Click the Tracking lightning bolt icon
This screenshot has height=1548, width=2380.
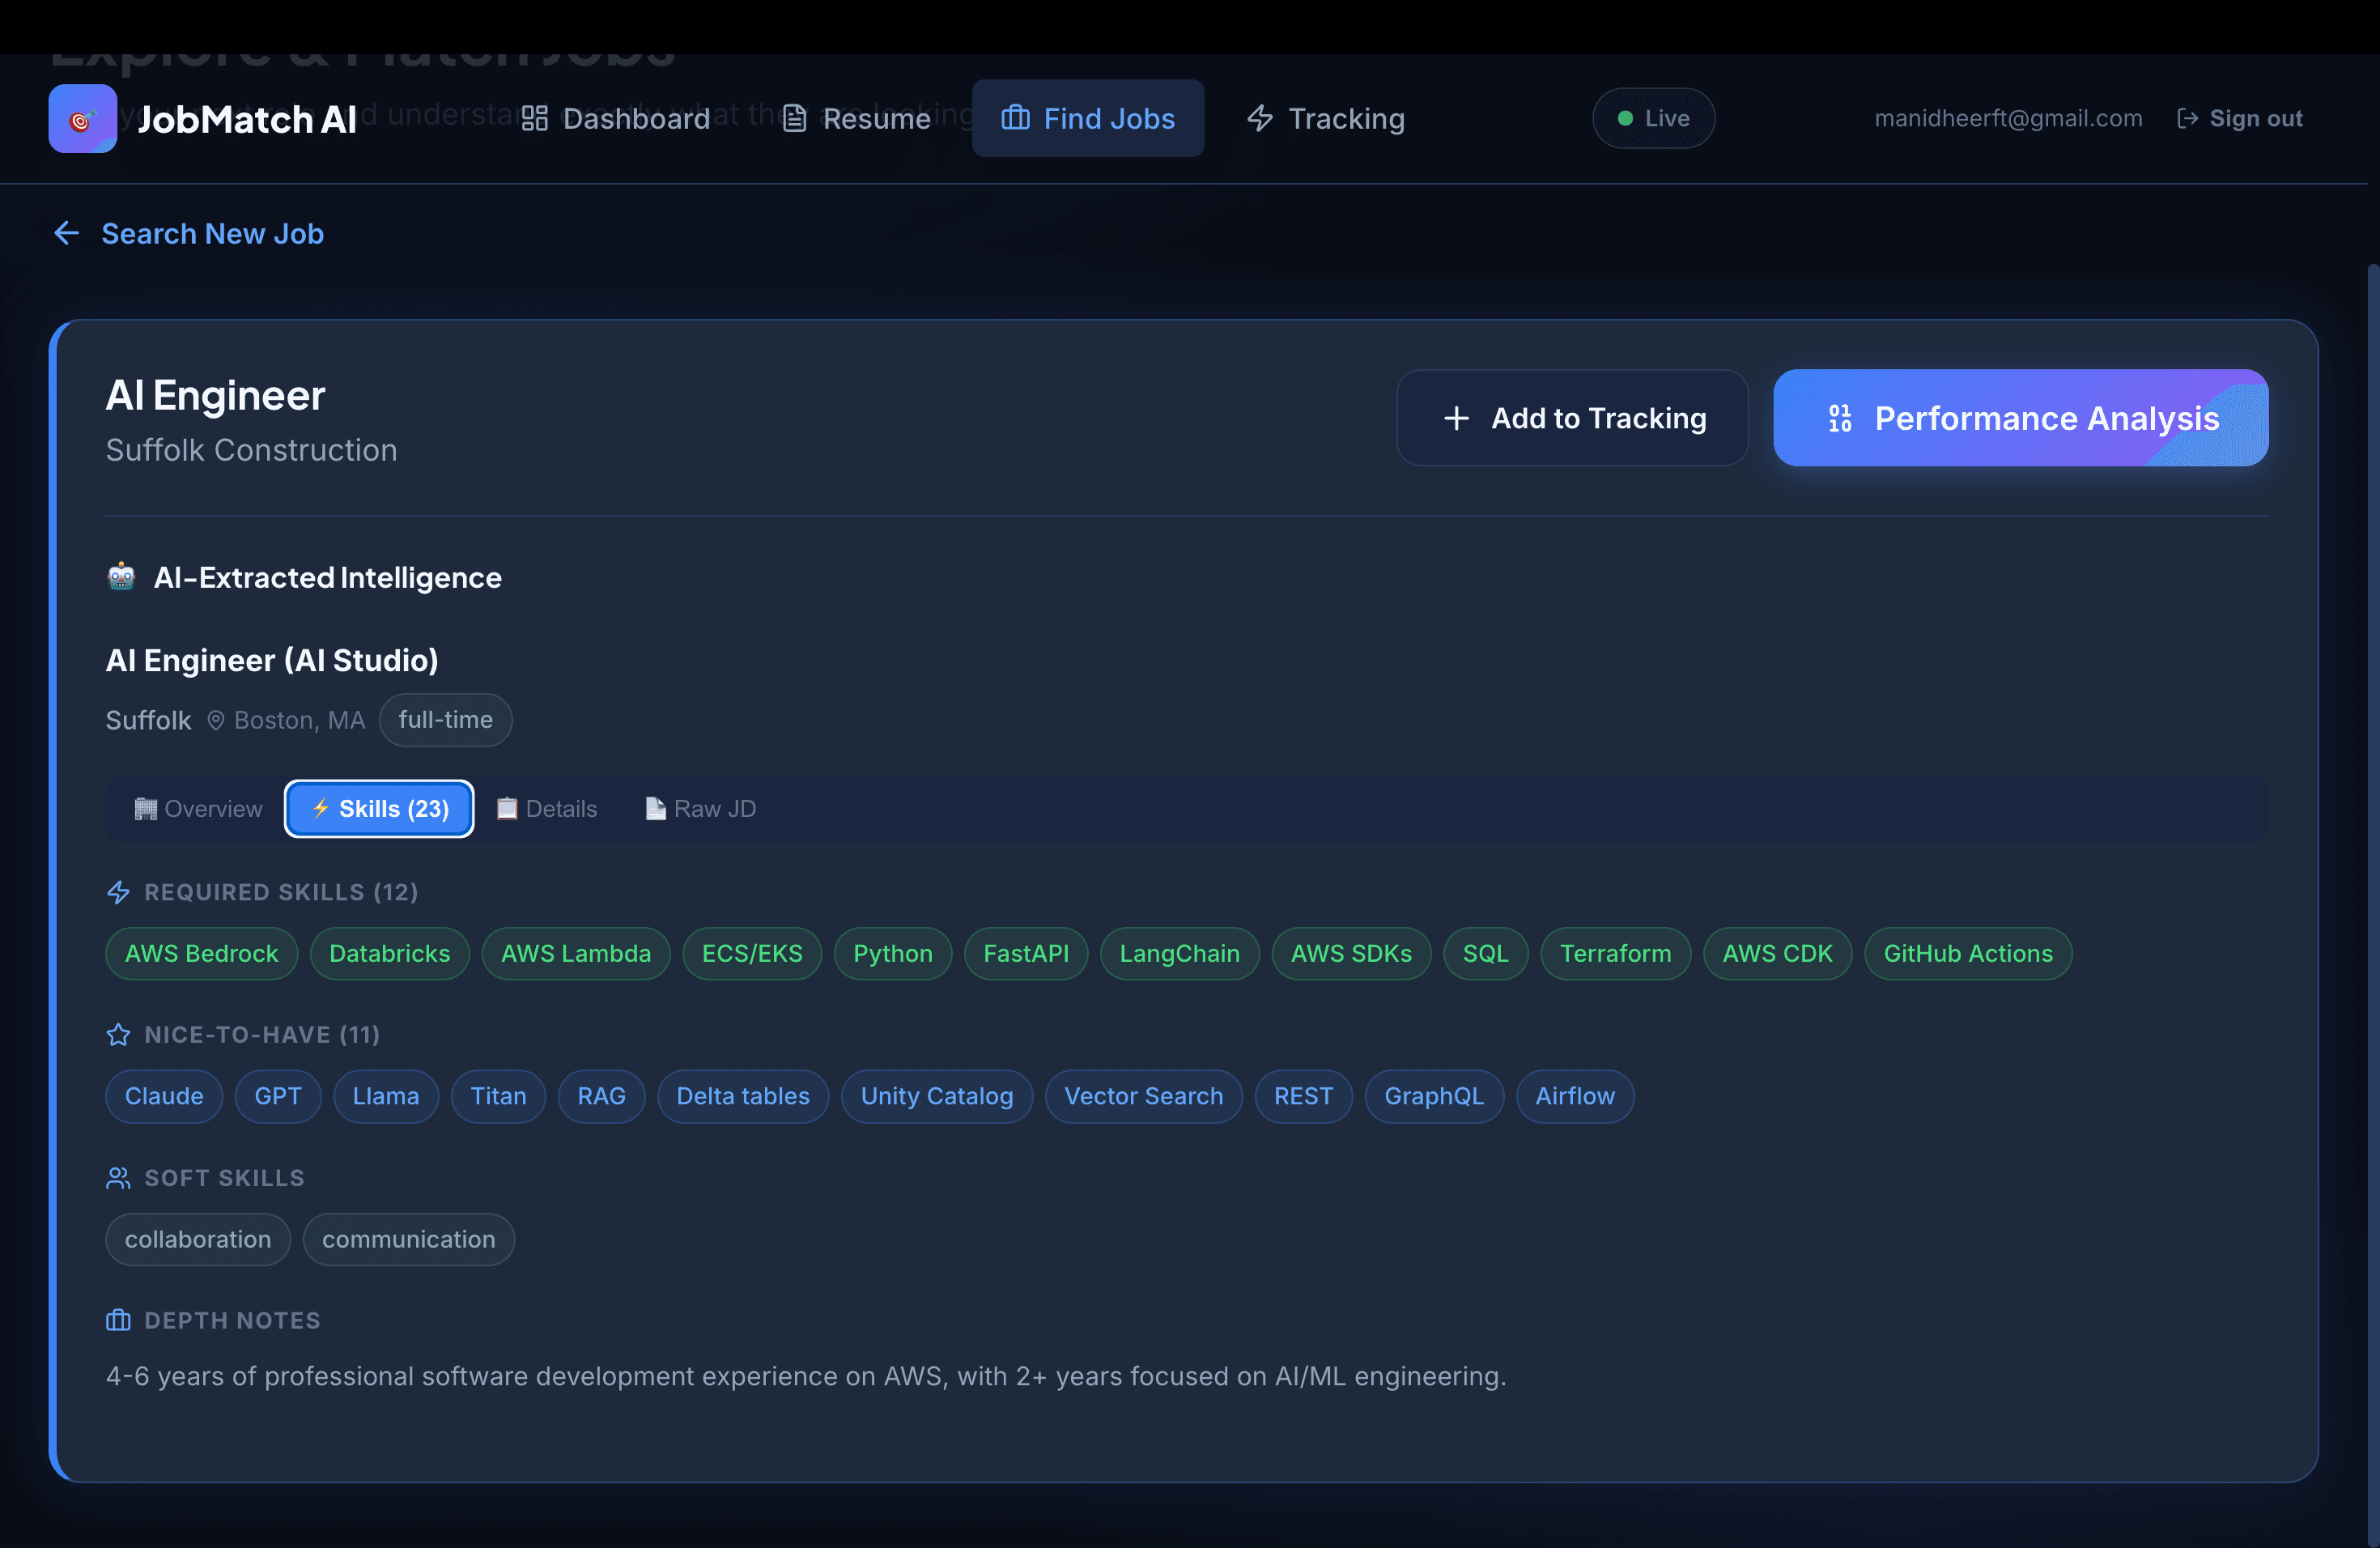click(x=1260, y=118)
